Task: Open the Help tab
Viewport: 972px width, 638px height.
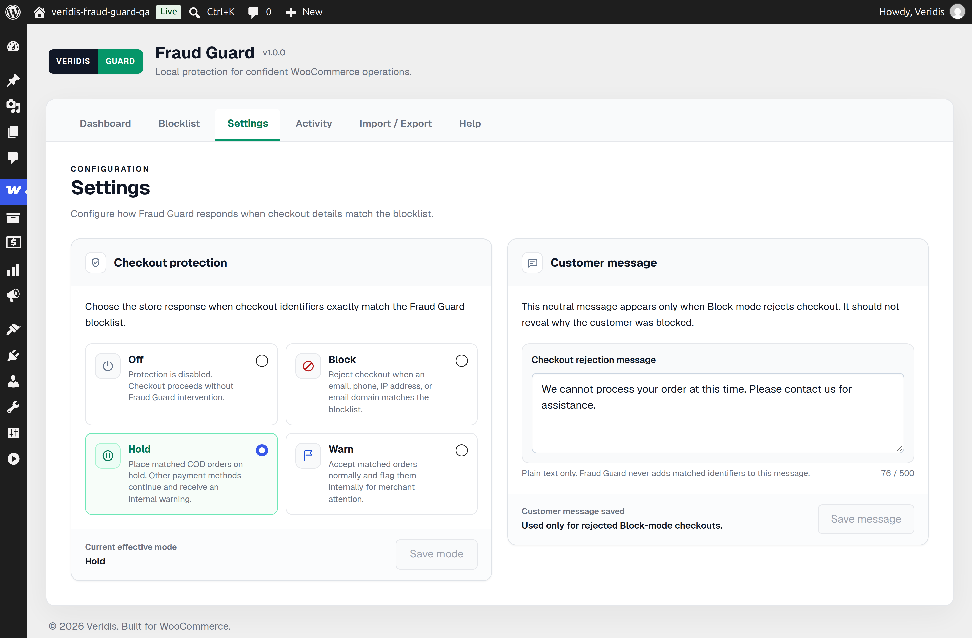Action: [470, 123]
